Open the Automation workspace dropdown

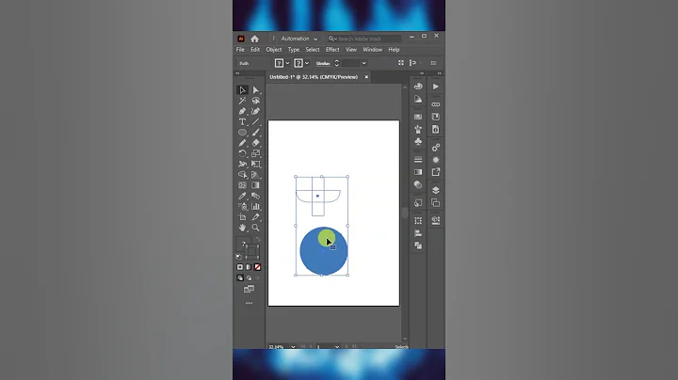(x=299, y=39)
